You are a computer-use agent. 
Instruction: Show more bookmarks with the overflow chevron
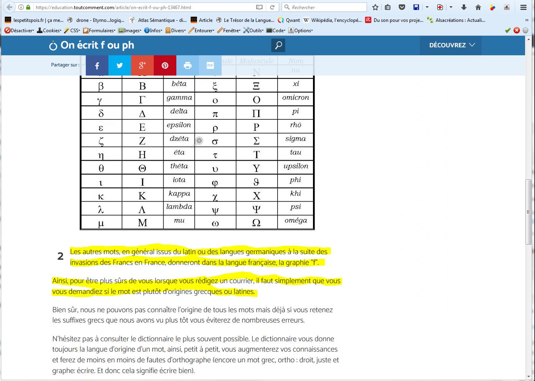click(527, 20)
